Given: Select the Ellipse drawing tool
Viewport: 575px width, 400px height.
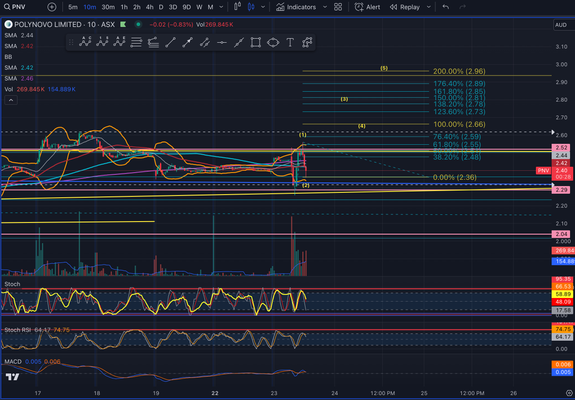Looking at the screenshot, I should pyautogui.click(x=273, y=42).
